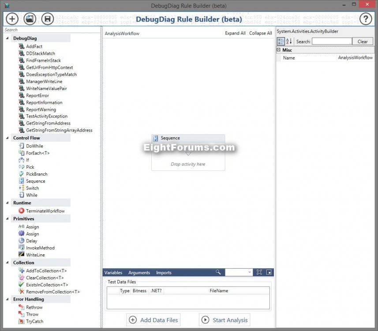Click the Help question mark icon
This screenshot has width=378, height=331.
(x=365, y=19)
